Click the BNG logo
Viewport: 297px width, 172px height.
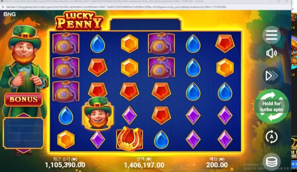[10, 14]
